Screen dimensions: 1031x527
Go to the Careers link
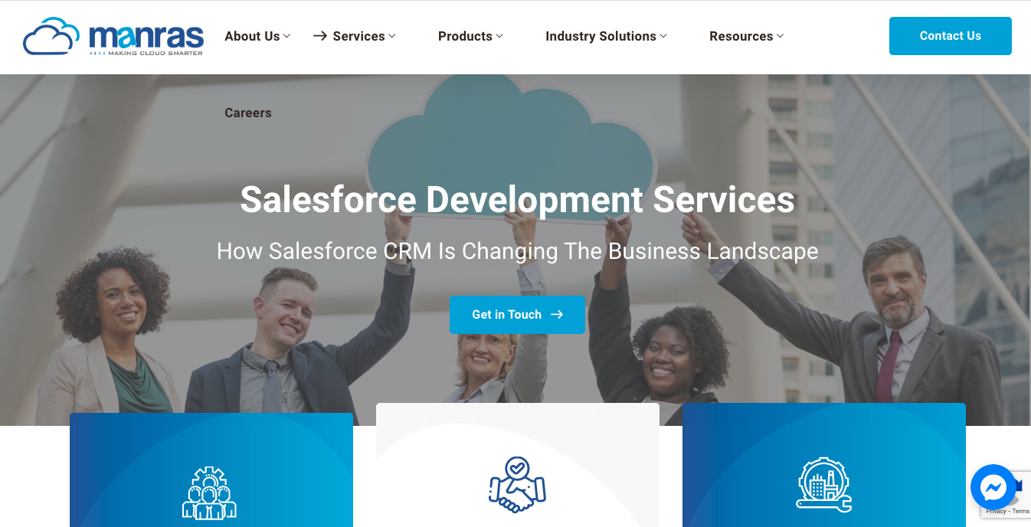(x=248, y=113)
